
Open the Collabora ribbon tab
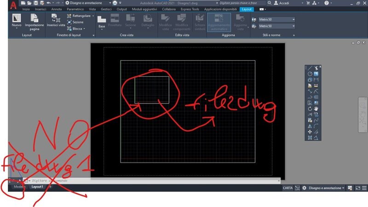(x=169, y=9)
